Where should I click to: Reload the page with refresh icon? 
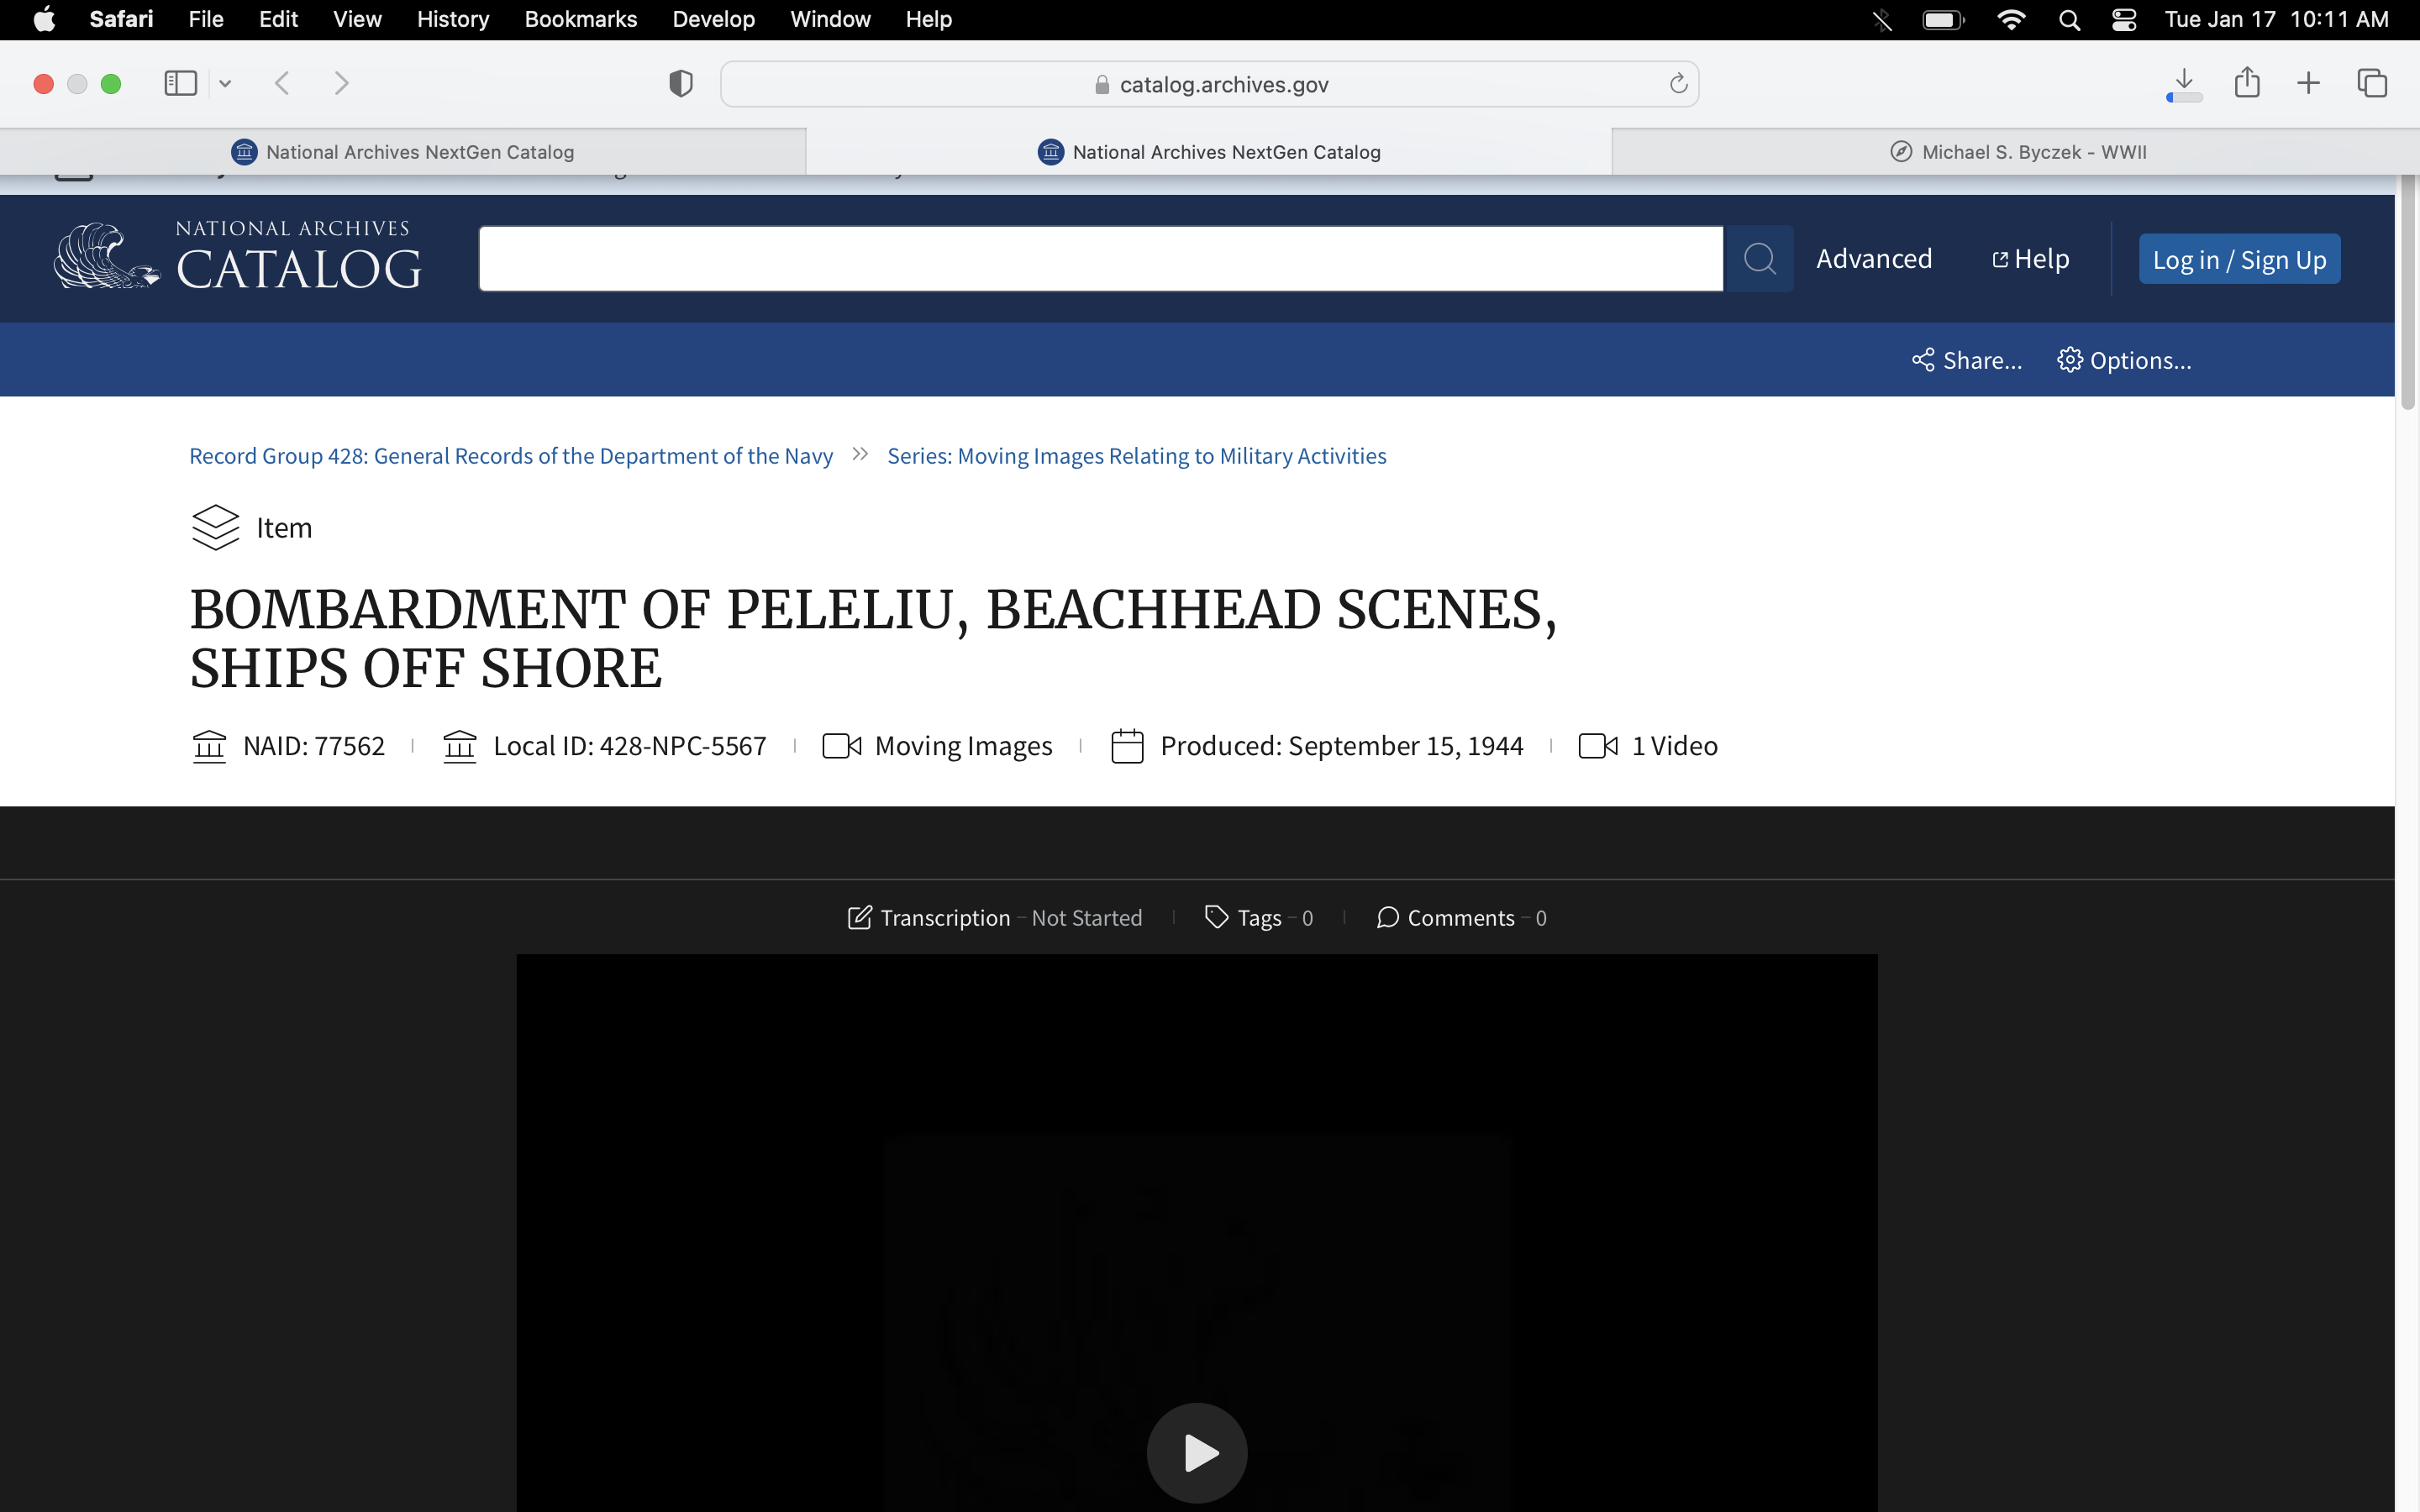click(x=1678, y=84)
